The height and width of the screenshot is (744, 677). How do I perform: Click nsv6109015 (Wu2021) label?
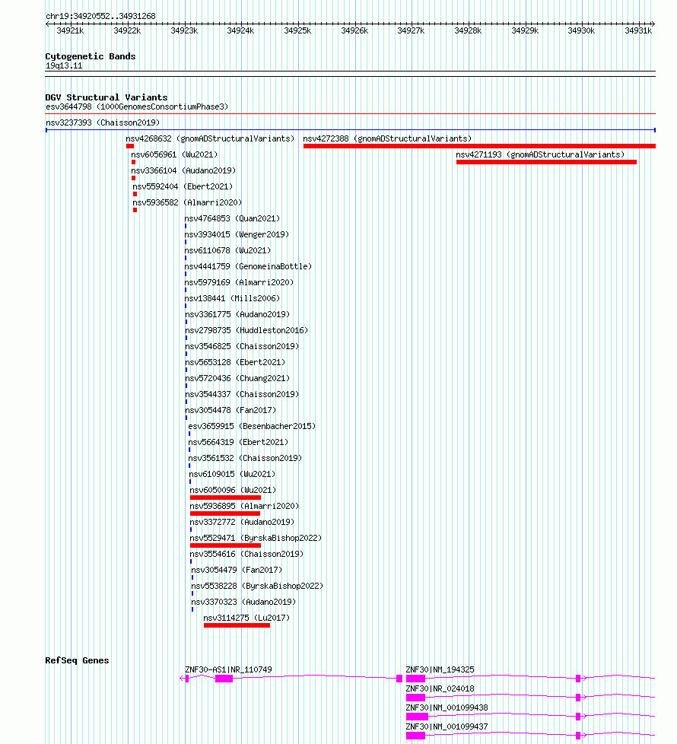tap(232, 474)
